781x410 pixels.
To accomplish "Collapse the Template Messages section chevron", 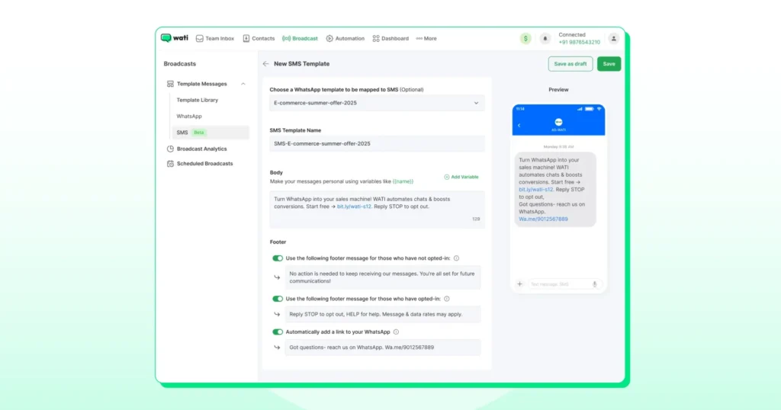I will [x=243, y=84].
